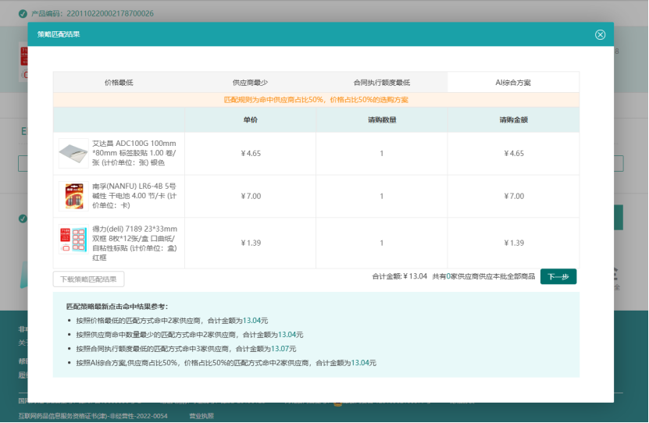Click the 得力 red-frame label product image
This screenshot has height=423, width=649.
point(73,239)
